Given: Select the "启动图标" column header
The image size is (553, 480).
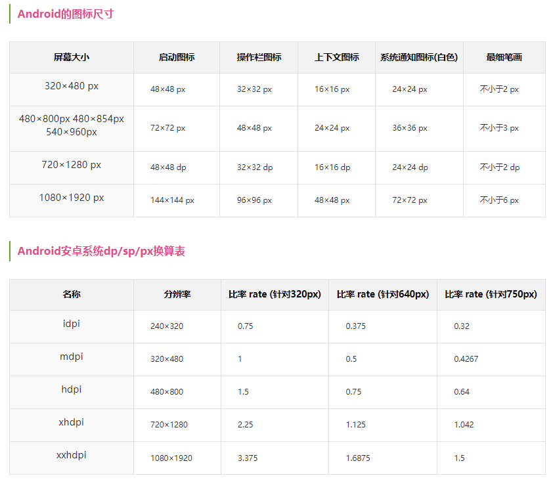Looking at the screenshot, I should click(177, 57).
